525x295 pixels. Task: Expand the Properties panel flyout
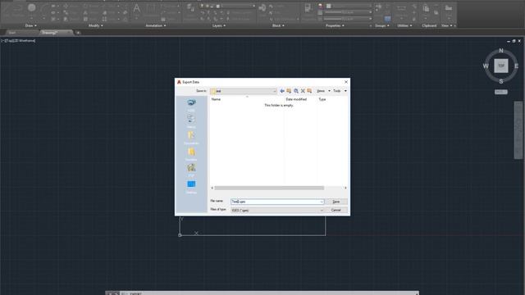point(335,25)
